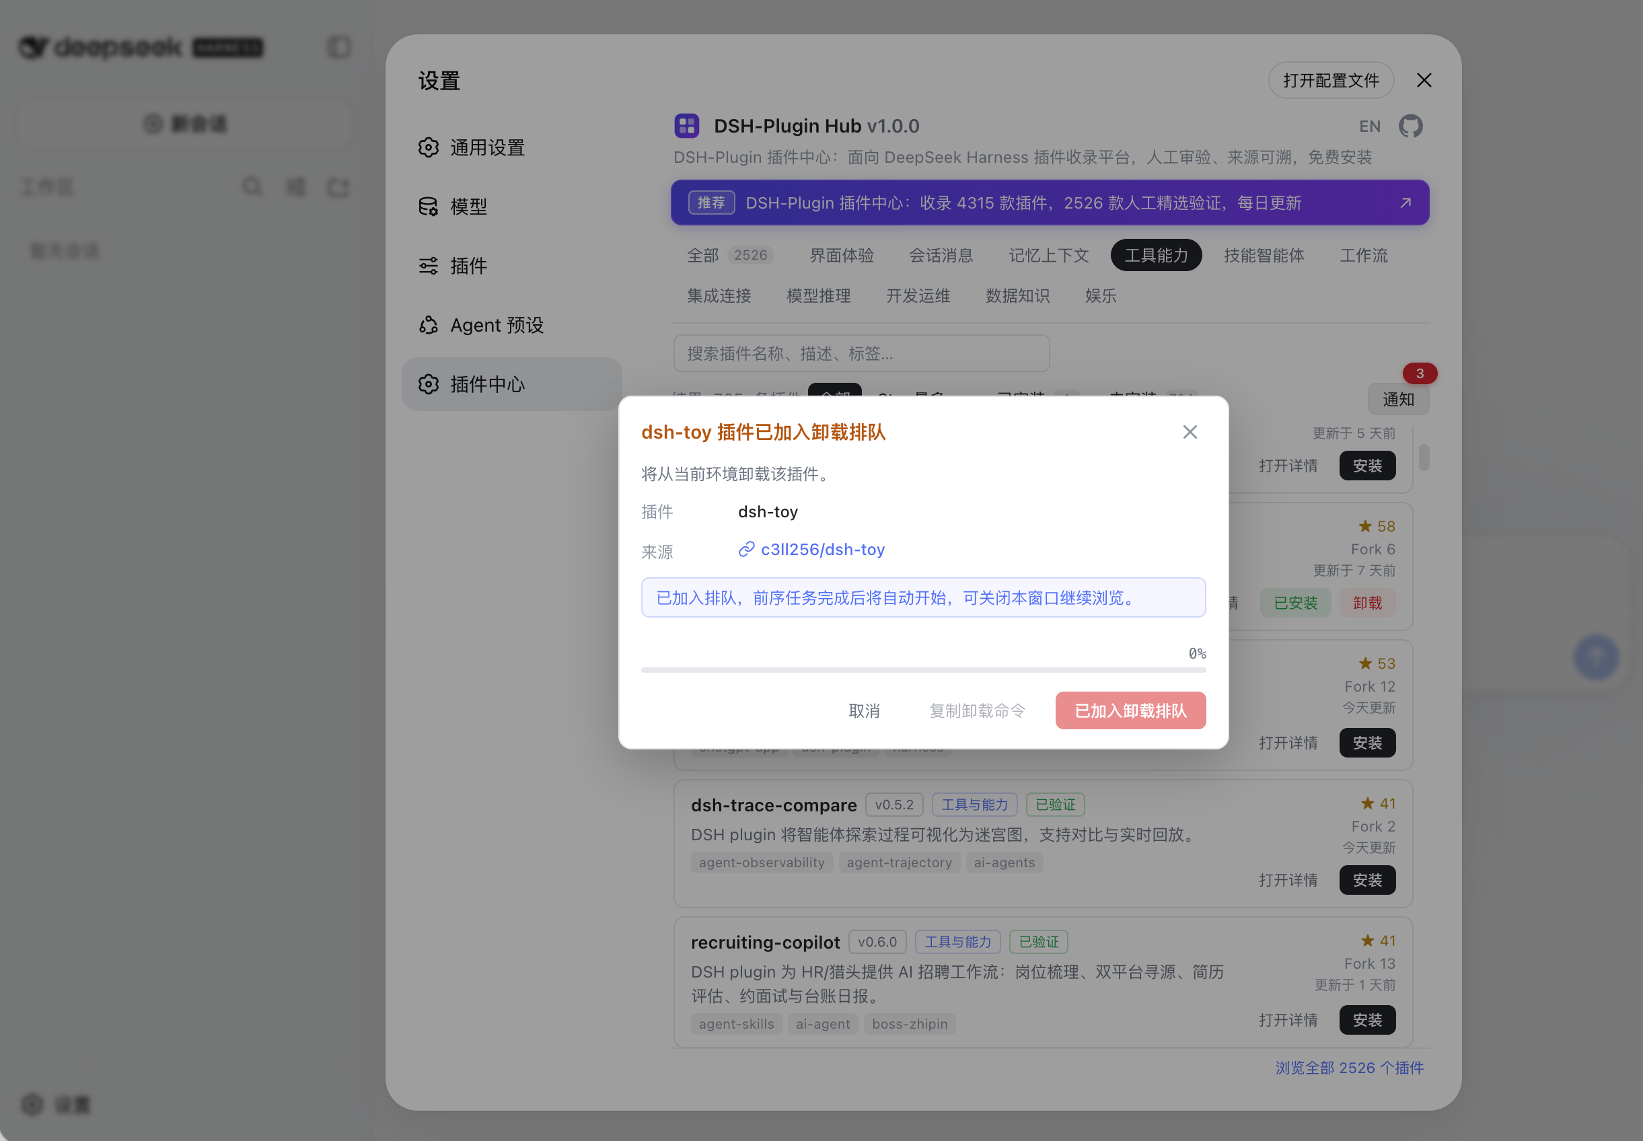Viewport: 1643px width, 1141px height.
Task: Switch language with the EN button
Action: point(1369,126)
